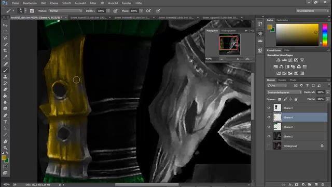Delete layer with trash icon
Viewport: 332px width, 187px height.
pos(323,185)
